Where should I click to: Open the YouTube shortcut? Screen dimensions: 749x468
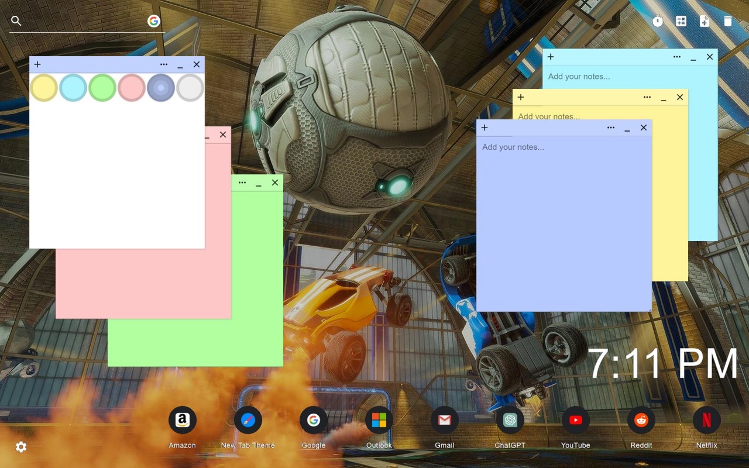pyautogui.click(x=576, y=420)
